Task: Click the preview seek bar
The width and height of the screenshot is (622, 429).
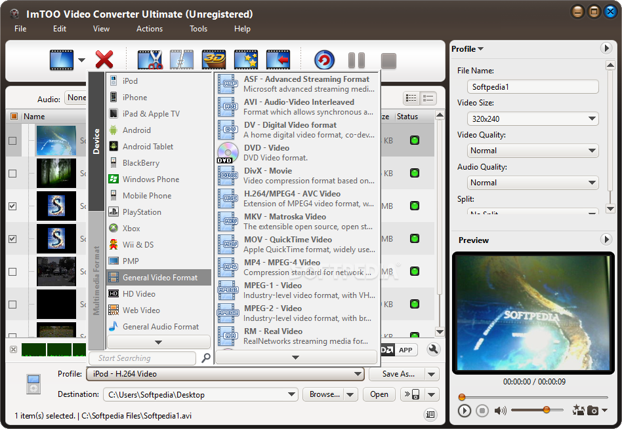Action: coord(533,397)
